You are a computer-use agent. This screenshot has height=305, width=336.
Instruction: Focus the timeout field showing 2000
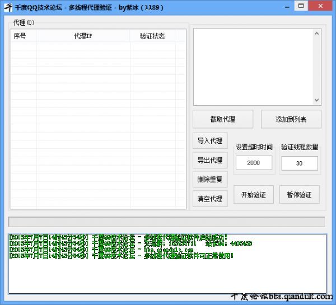254,163
